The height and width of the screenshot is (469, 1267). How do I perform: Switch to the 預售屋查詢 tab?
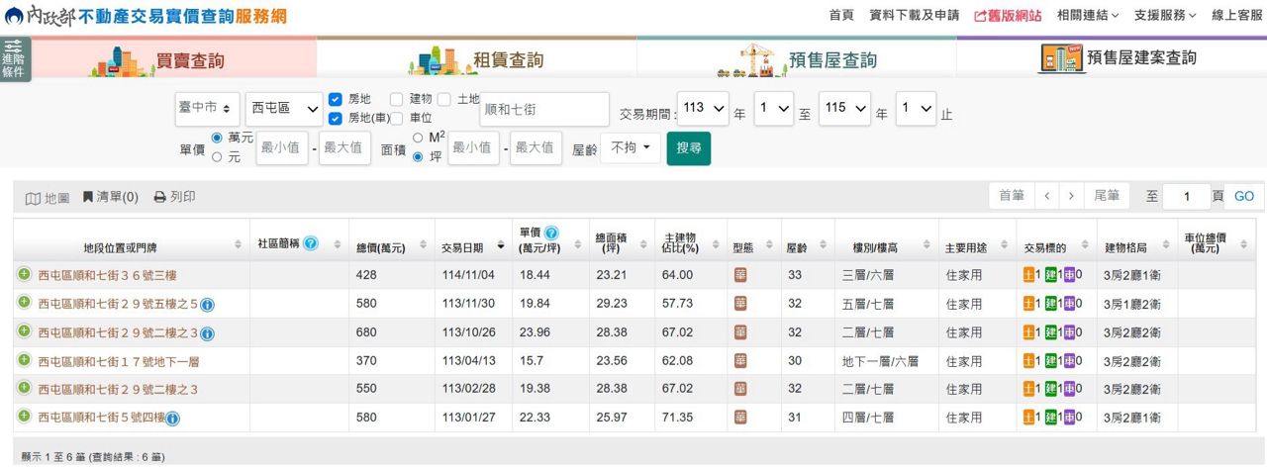[796, 59]
